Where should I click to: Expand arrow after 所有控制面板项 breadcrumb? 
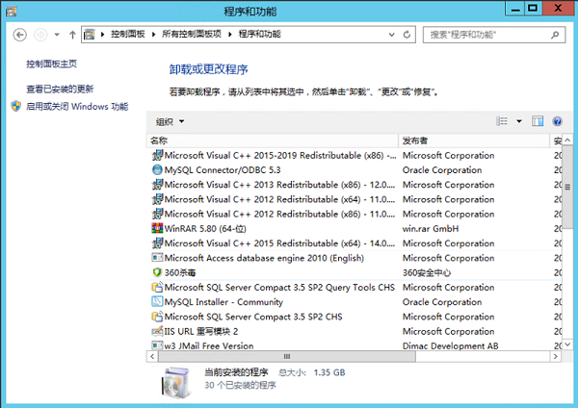[x=230, y=35]
